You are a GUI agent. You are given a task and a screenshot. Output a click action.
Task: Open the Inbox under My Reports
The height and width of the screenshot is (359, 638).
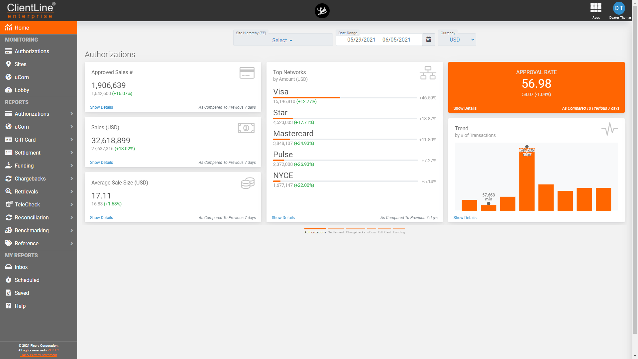click(x=21, y=267)
